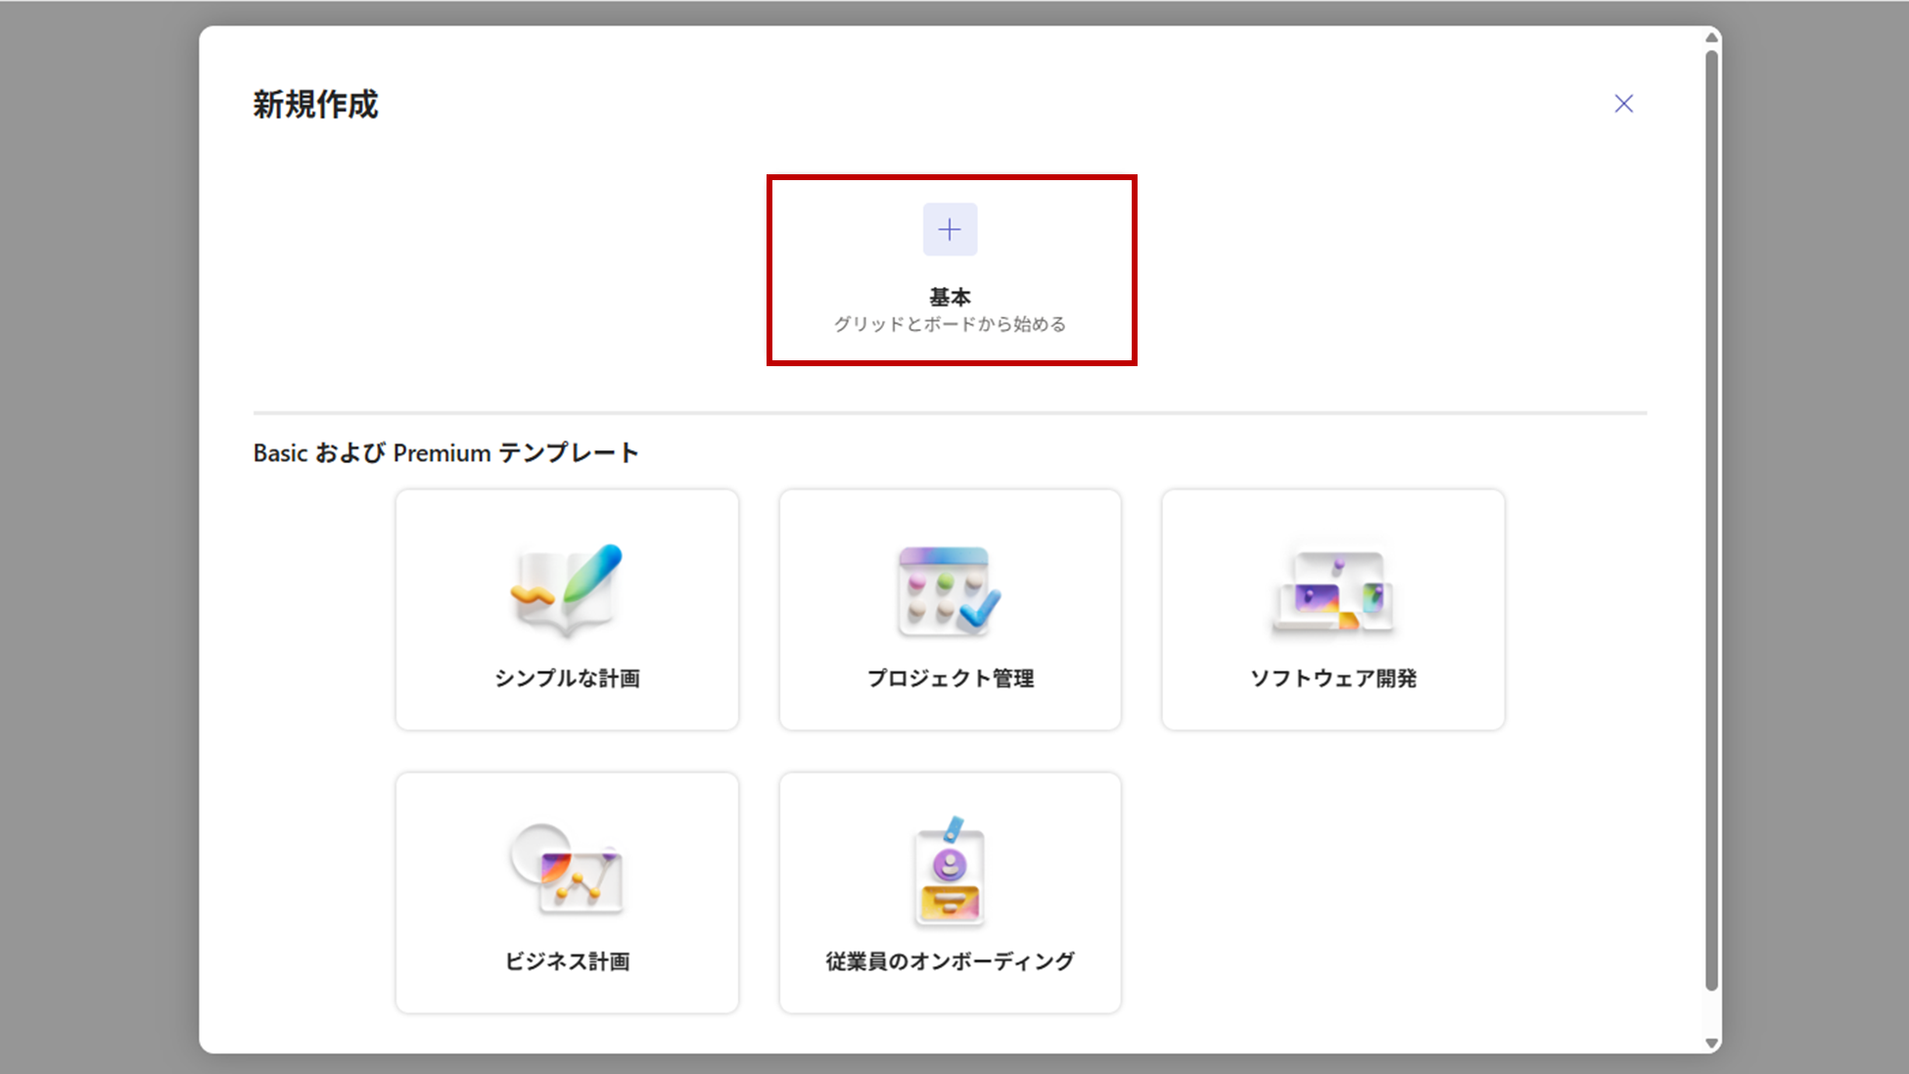Open the 基本 grid and board option
The height and width of the screenshot is (1074, 1909).
pos(949,269)
